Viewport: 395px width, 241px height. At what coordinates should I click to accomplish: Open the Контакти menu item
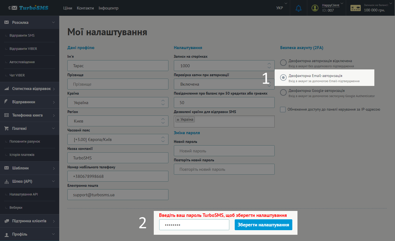[x=85, y=8]
